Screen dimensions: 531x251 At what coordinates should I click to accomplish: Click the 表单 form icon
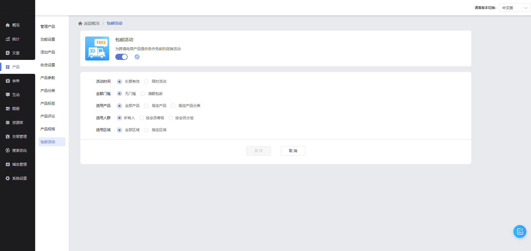pos(8,81)
